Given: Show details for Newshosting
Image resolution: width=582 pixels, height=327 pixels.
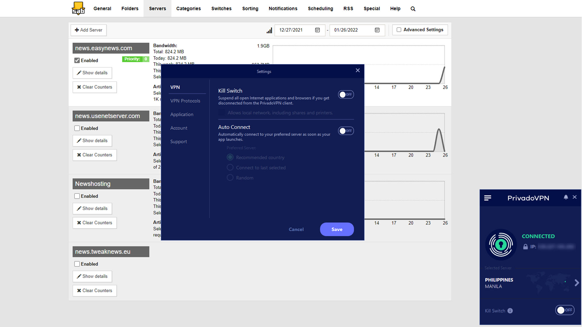Looking at the screenshot, I should point(92,208).
